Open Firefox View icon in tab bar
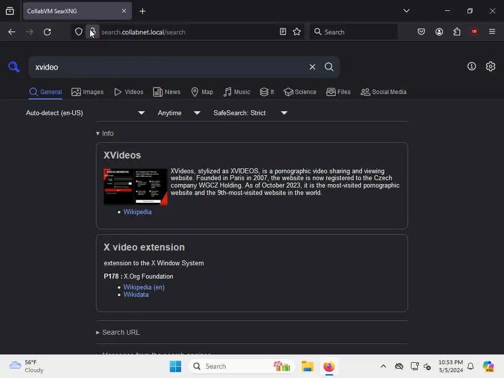This screenshot has width=504, height=378. tap(10, 11)
